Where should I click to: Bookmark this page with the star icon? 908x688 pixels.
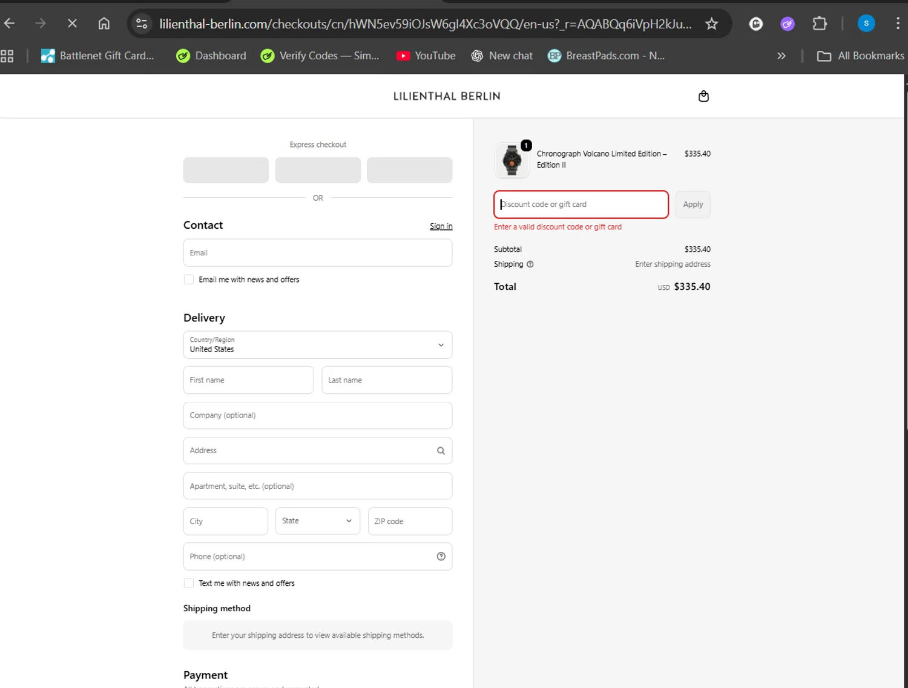click(x=712, y=24)
